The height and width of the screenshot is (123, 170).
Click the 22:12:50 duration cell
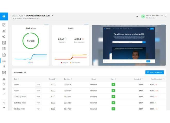[67, 103]
